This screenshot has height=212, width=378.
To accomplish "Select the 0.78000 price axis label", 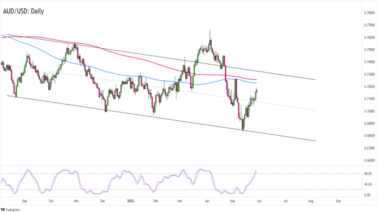I will 369,13.
